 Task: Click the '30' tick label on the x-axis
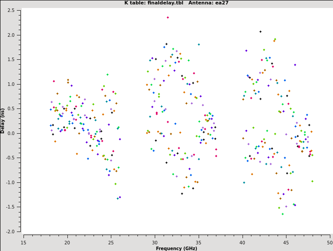[155, 242]
